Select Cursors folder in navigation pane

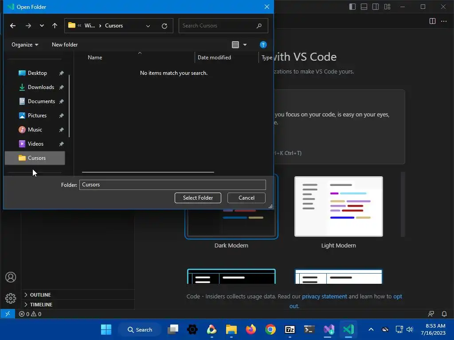tap(35, 158)
